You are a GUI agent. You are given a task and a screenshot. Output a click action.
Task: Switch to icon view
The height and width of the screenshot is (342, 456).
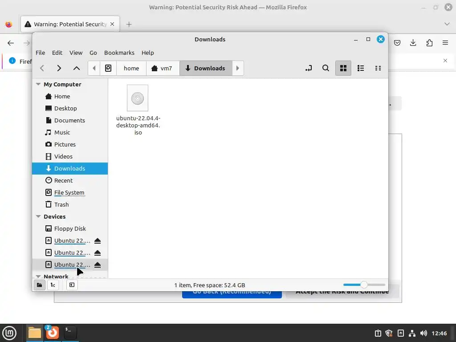pos(343,68)
